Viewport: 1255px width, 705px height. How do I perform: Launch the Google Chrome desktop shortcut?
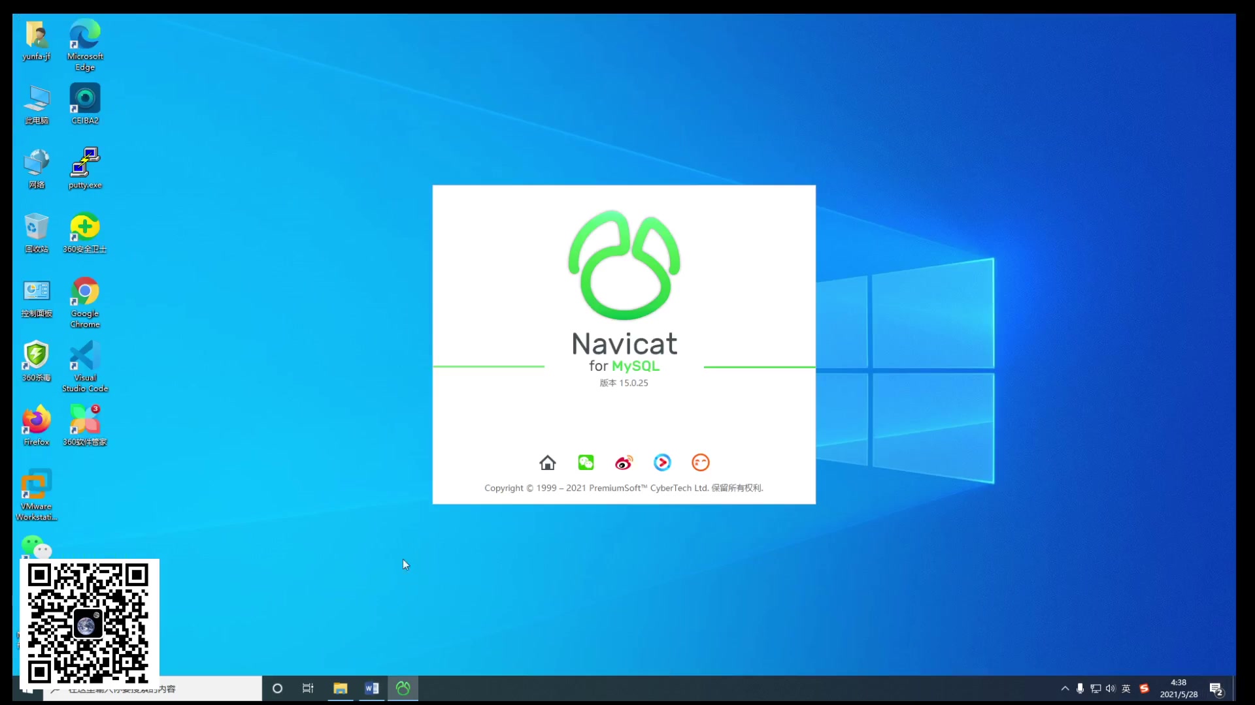click(85, 302)
